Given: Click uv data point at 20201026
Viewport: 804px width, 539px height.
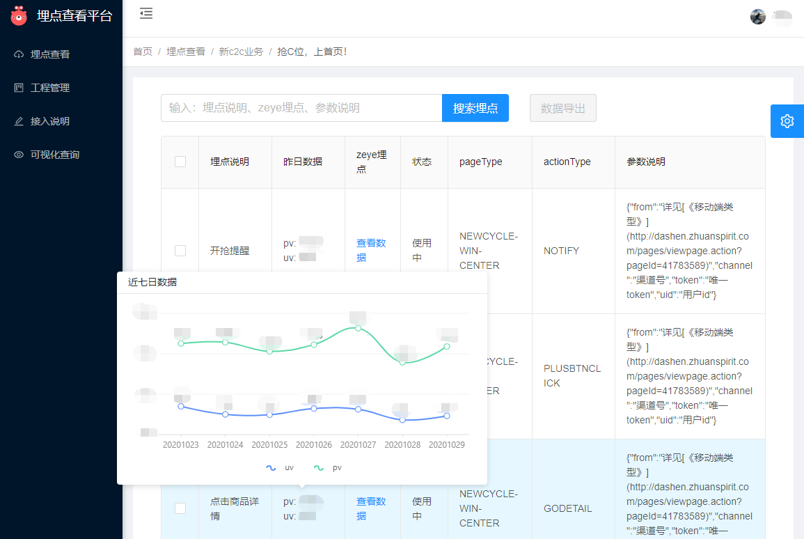Looking at the screenshot, I should point(314,408).
